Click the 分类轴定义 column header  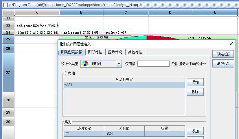point(124,80)
